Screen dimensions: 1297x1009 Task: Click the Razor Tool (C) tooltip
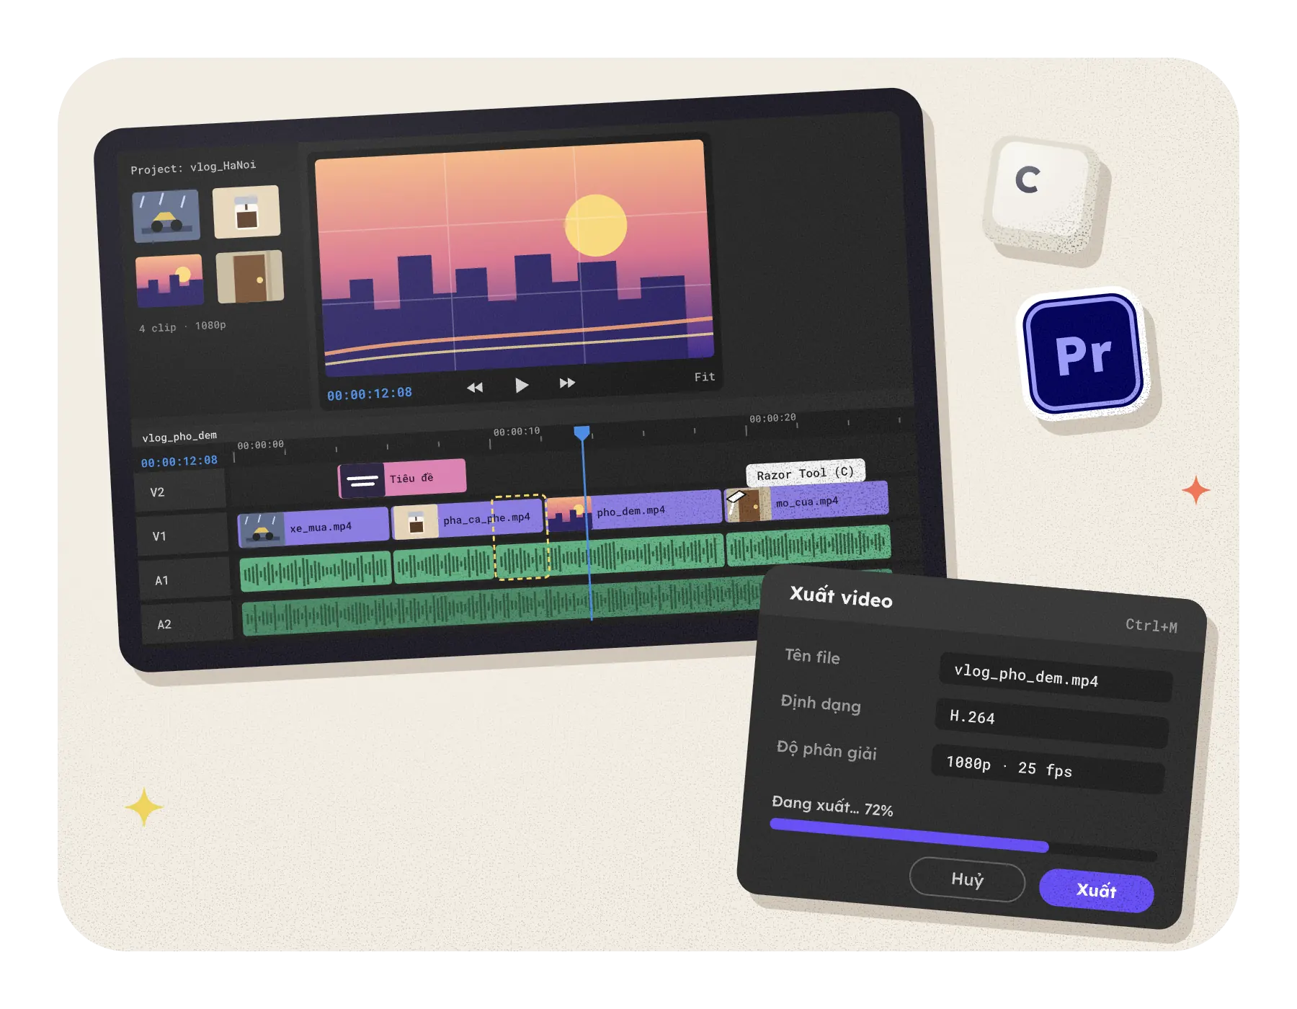(x=805, y=474)
